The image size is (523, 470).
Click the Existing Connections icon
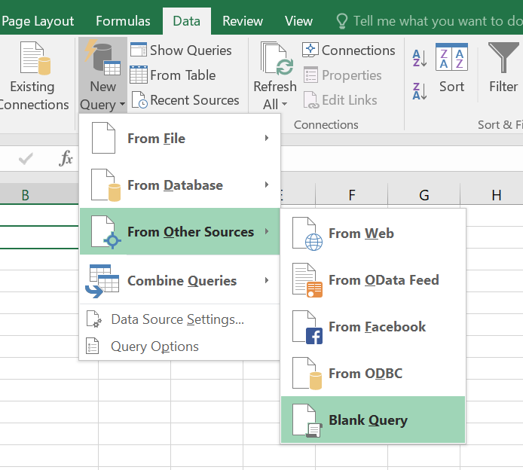click(x=32, y=75)
